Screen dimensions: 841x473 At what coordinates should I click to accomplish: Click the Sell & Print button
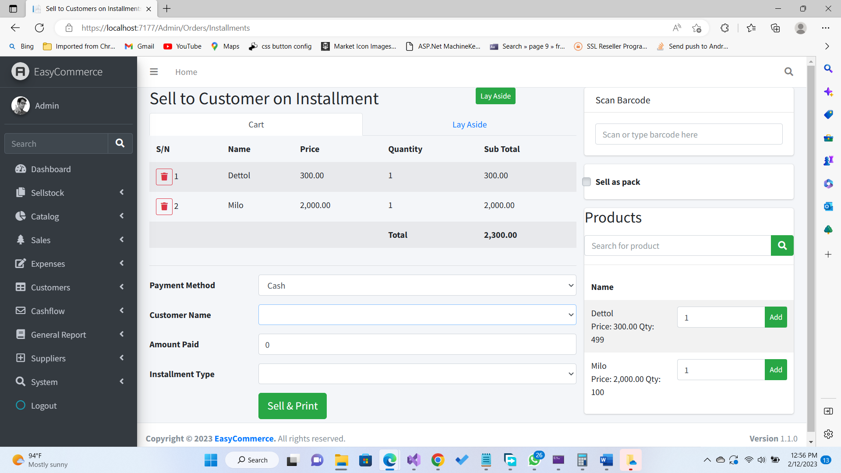[x=292, y=406]
